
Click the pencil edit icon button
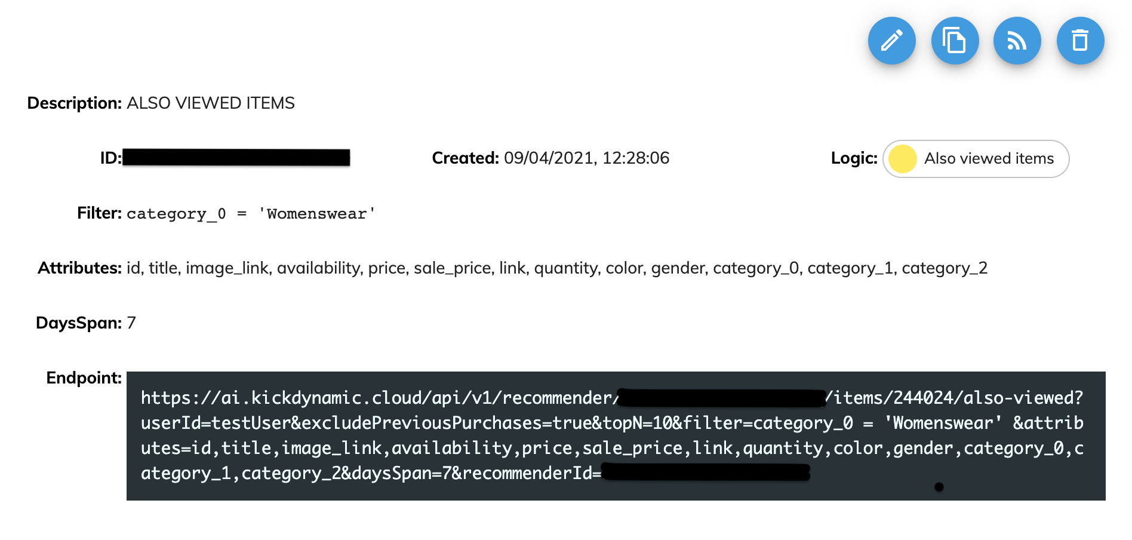(x=891, y=41)
